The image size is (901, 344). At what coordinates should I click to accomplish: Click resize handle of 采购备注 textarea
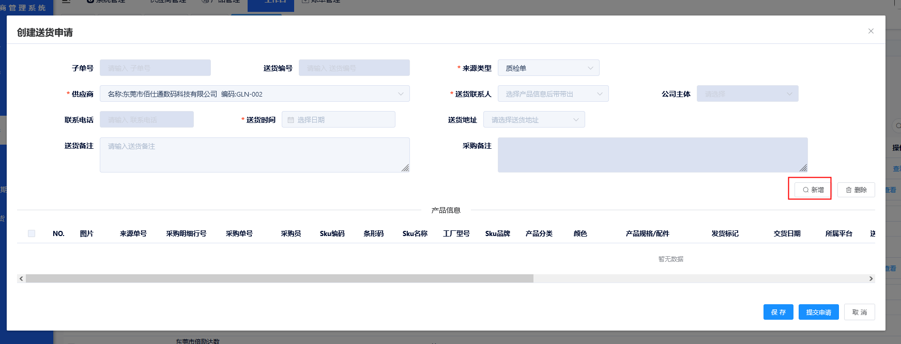coord(803,168)
